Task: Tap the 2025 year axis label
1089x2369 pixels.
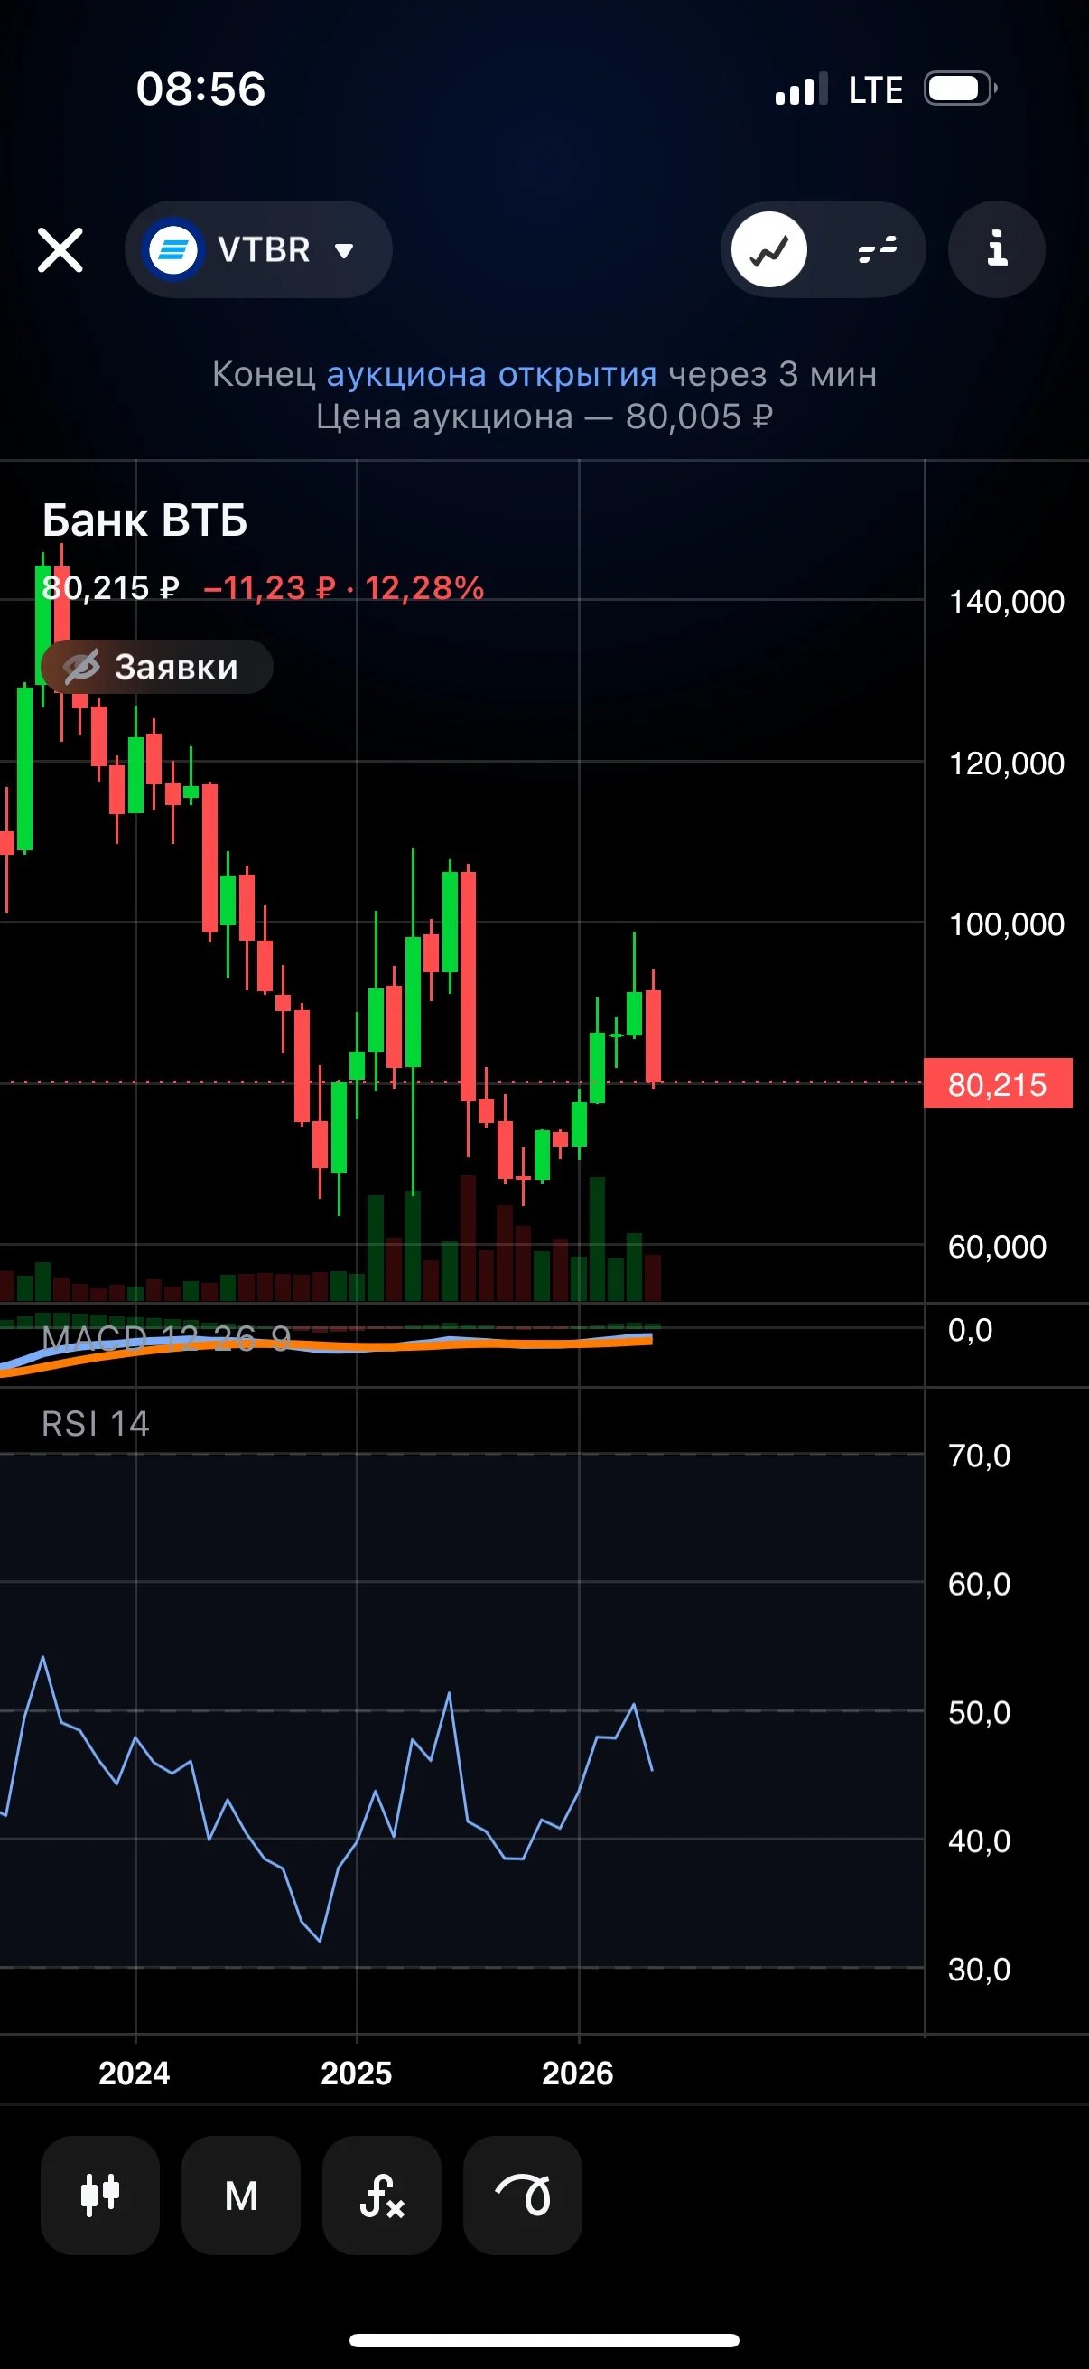Action: coord(357,2074)
